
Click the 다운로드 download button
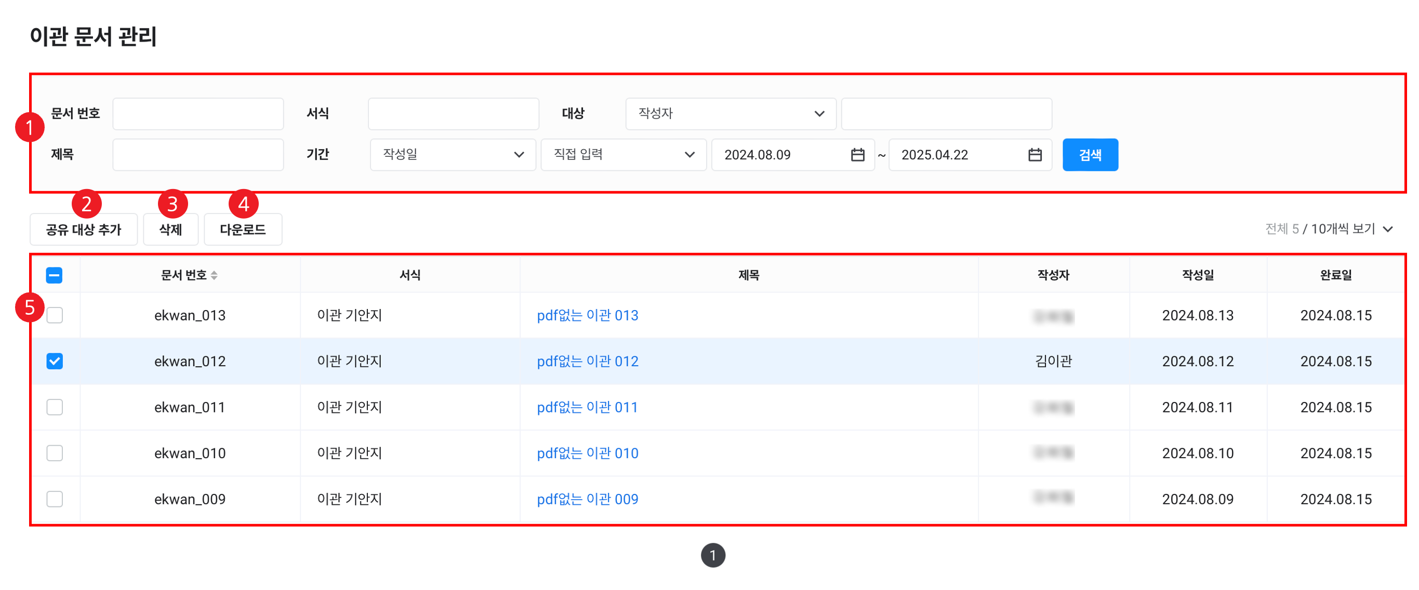(x=242, y=230)
